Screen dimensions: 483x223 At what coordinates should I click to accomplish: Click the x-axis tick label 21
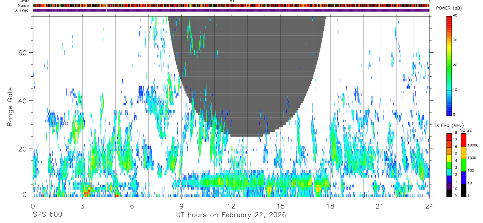click(x=380, y=206)
